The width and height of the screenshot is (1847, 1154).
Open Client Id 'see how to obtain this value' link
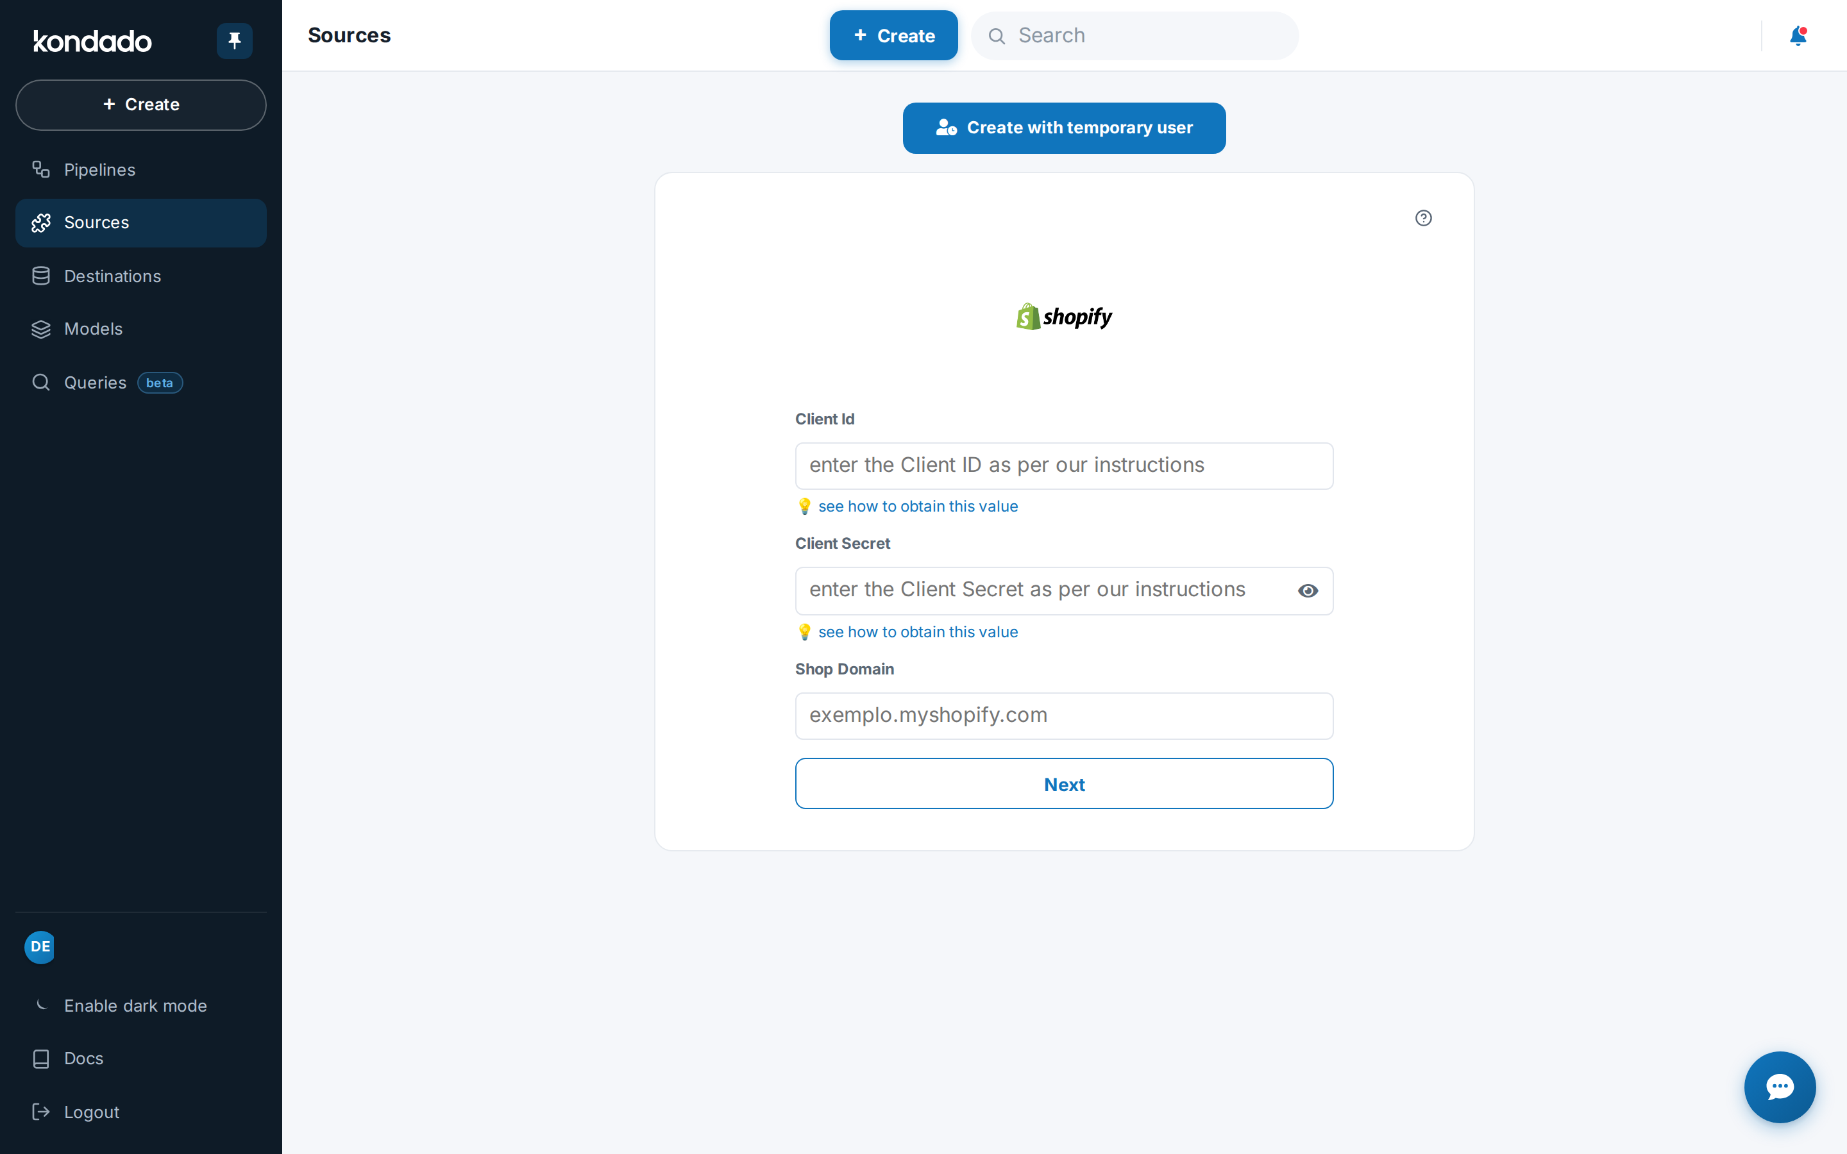pos(918,506)
